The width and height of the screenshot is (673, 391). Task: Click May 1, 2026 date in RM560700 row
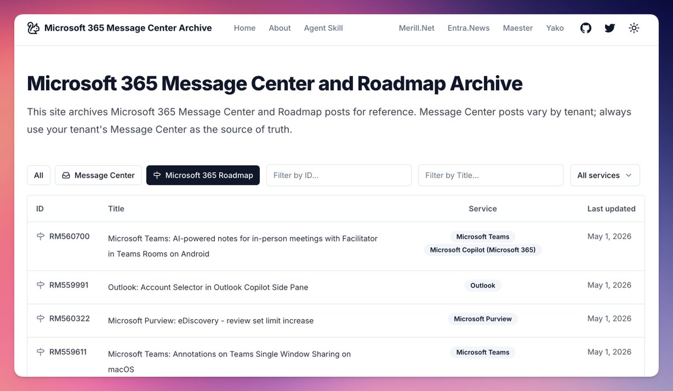coord(609,236)
